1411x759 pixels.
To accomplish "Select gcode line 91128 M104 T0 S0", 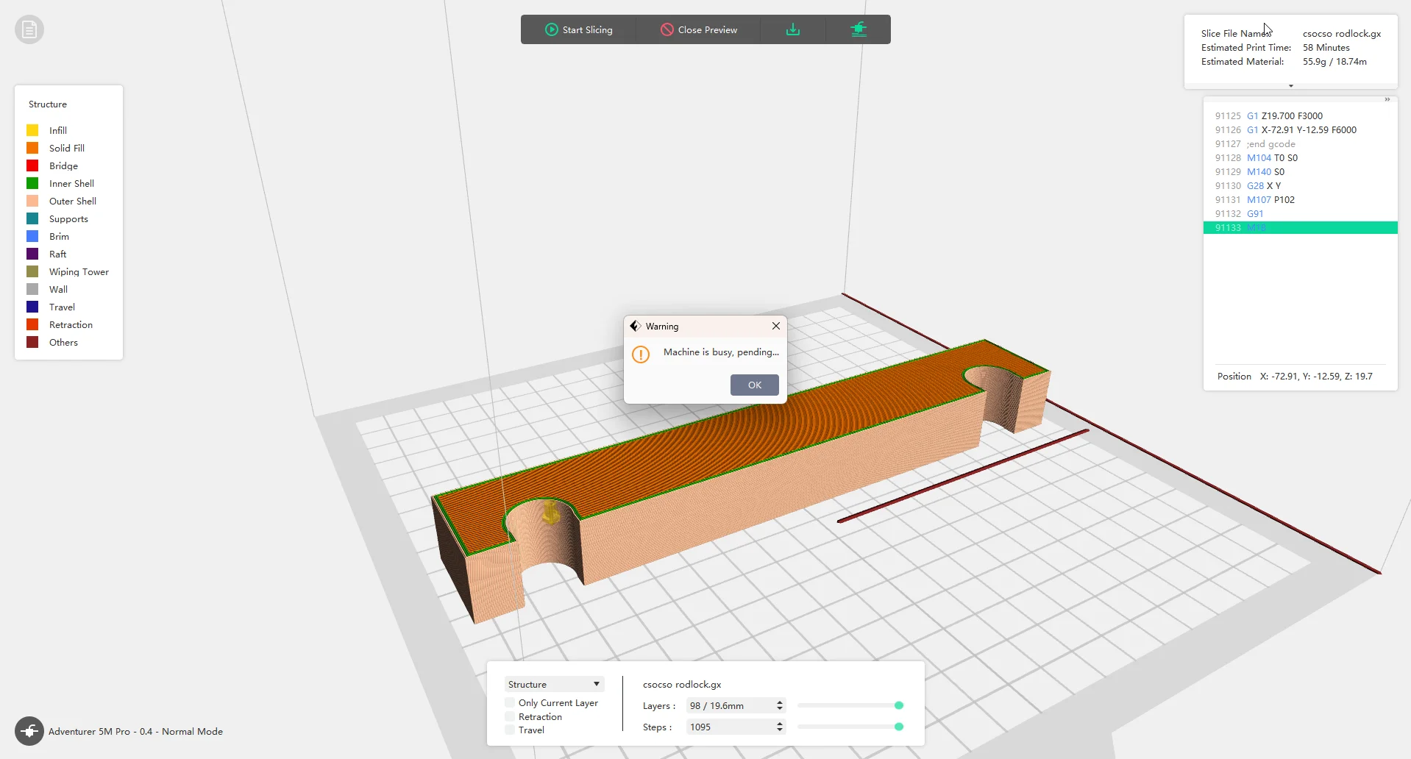I will pyautogui.click(x=1300, y=157).
